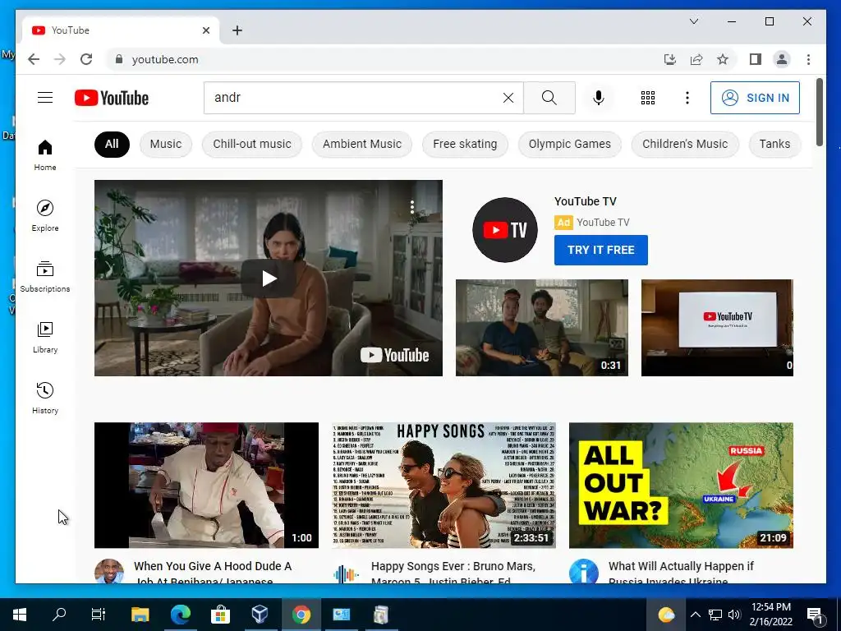Screen dimensions: 841x631
Task: Click the TRY IT FREE button
Action: [600, 250]
